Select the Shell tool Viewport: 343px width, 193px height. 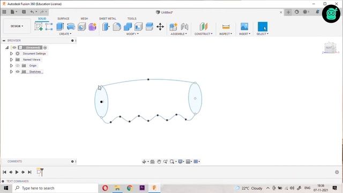(x=138, y=27)
